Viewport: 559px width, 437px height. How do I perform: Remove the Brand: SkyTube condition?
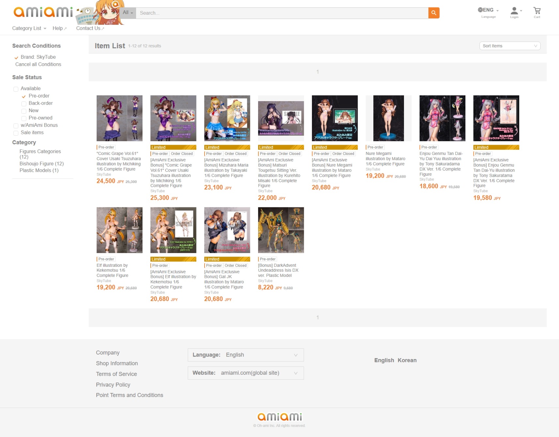tap(16, 57)
